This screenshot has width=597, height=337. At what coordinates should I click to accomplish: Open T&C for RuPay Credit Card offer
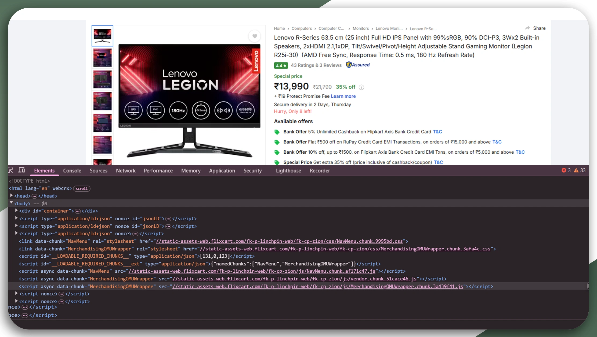point(497,142)
